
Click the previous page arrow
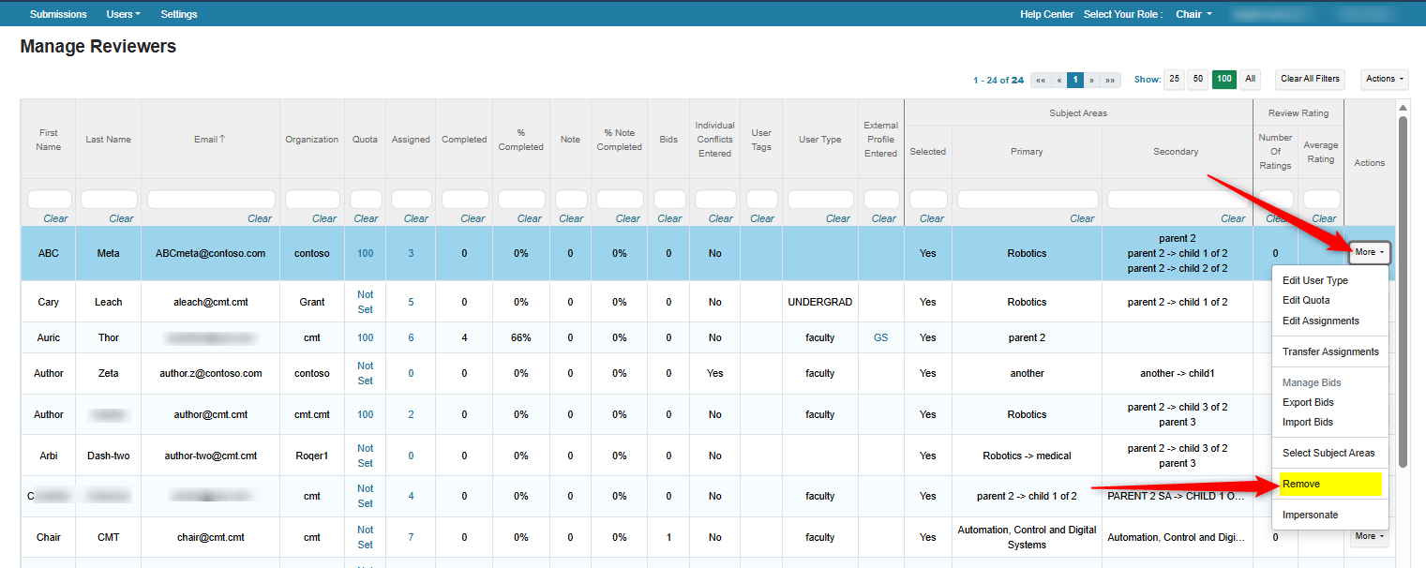coord(1058,80)
